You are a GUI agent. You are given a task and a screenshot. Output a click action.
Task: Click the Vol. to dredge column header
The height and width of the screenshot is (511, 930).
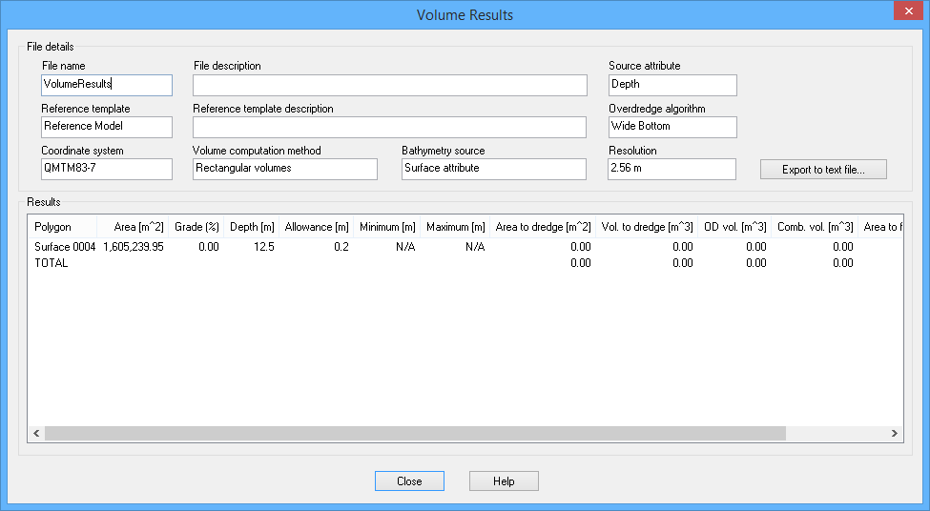pos(647,227)
